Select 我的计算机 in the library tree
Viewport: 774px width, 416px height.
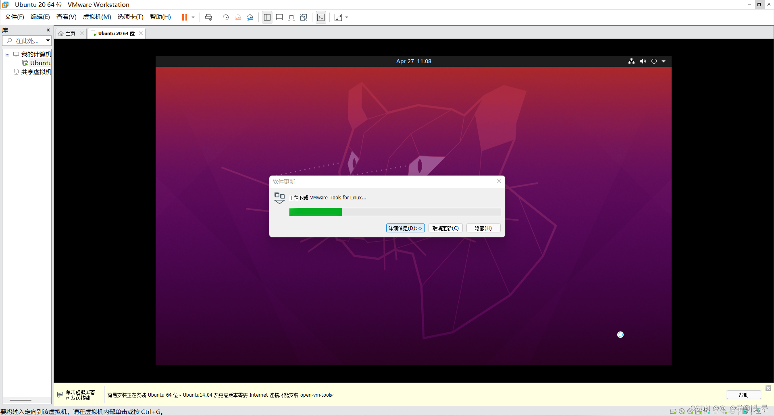pos(36,54)
